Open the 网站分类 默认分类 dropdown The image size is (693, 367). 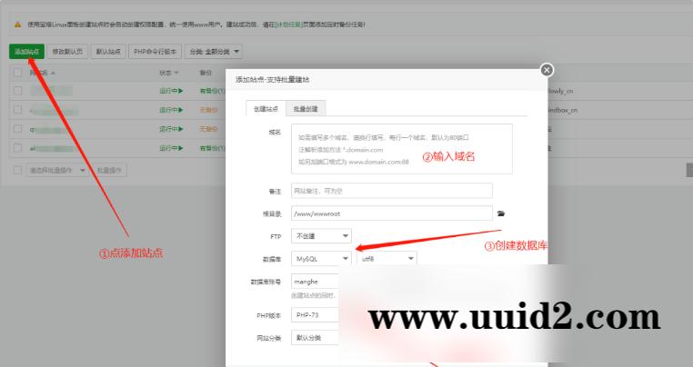pos(315,338)
